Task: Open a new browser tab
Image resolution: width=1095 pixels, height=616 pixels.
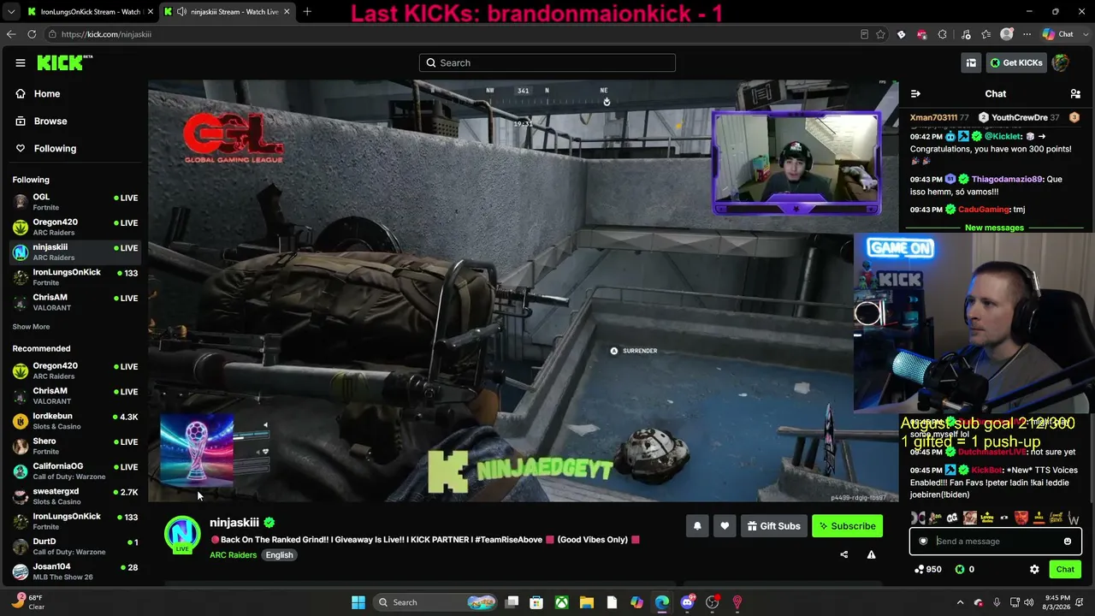Action: click(x=307, y=12)
